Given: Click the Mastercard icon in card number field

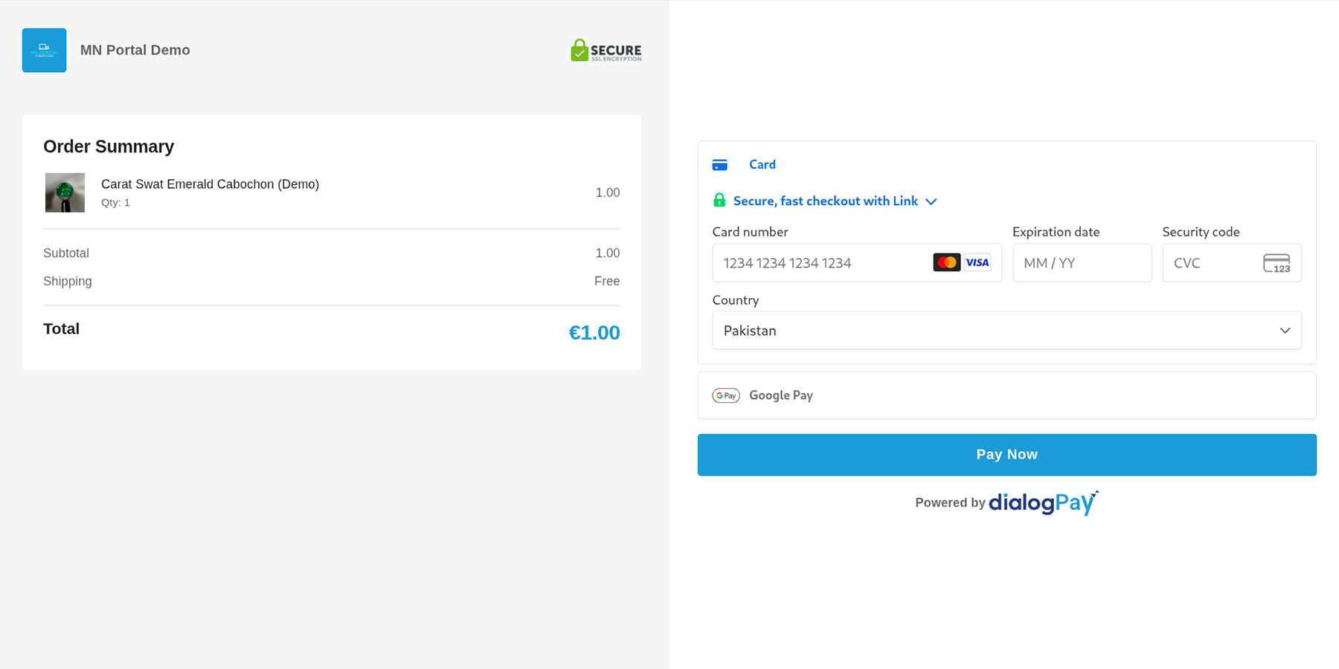Looking at the screenshot, I should pos(946,262).
